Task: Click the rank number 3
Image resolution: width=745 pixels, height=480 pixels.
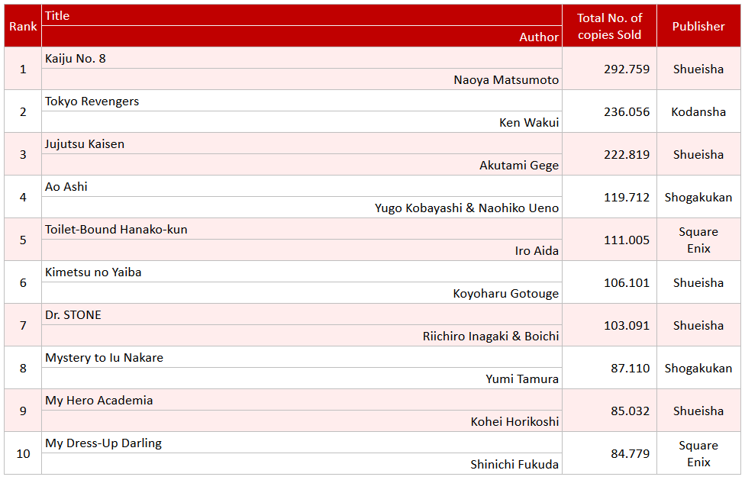Action: (23, 154)
